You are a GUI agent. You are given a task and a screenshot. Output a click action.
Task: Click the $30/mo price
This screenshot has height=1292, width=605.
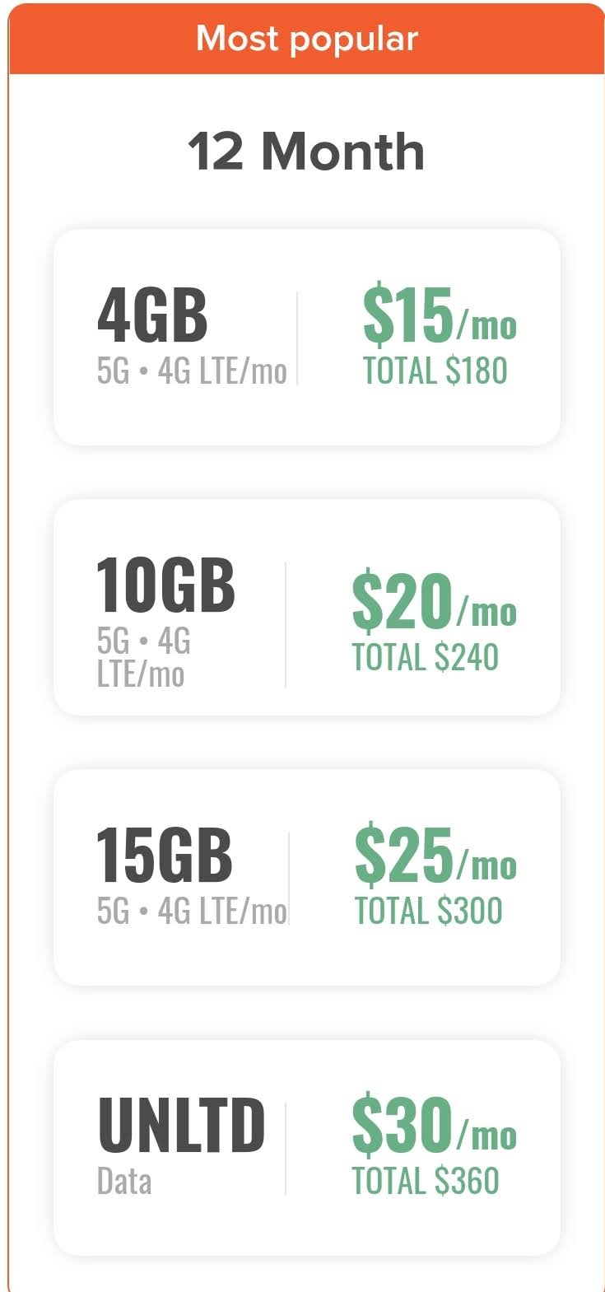pos(434,1126)
